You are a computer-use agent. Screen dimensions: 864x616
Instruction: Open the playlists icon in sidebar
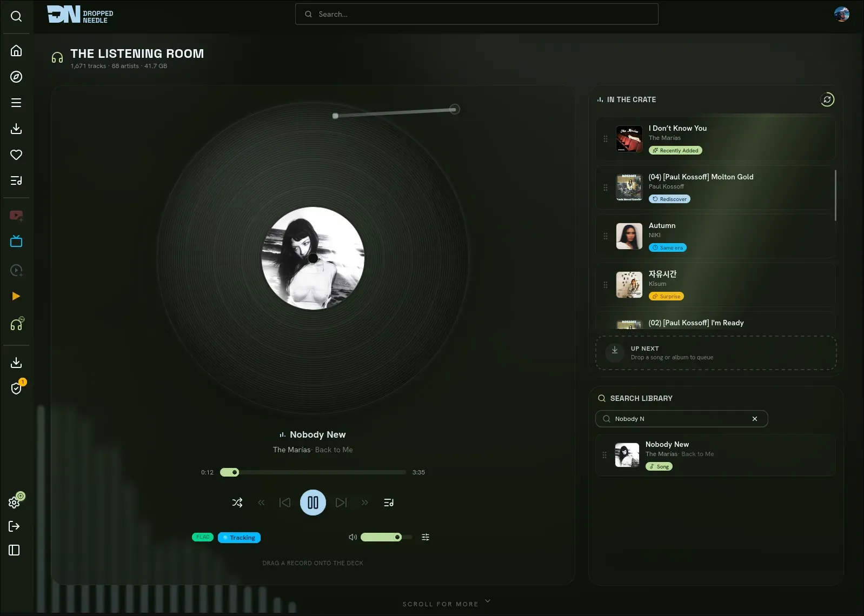pyautogui.click(x=16, y=180)
